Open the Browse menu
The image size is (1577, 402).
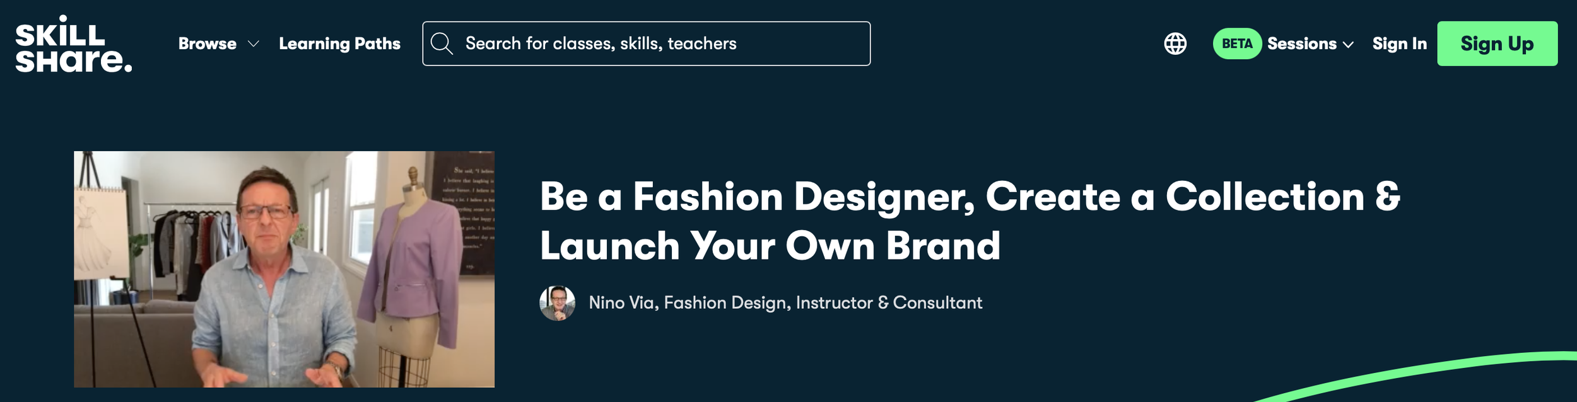coord(208,43)
